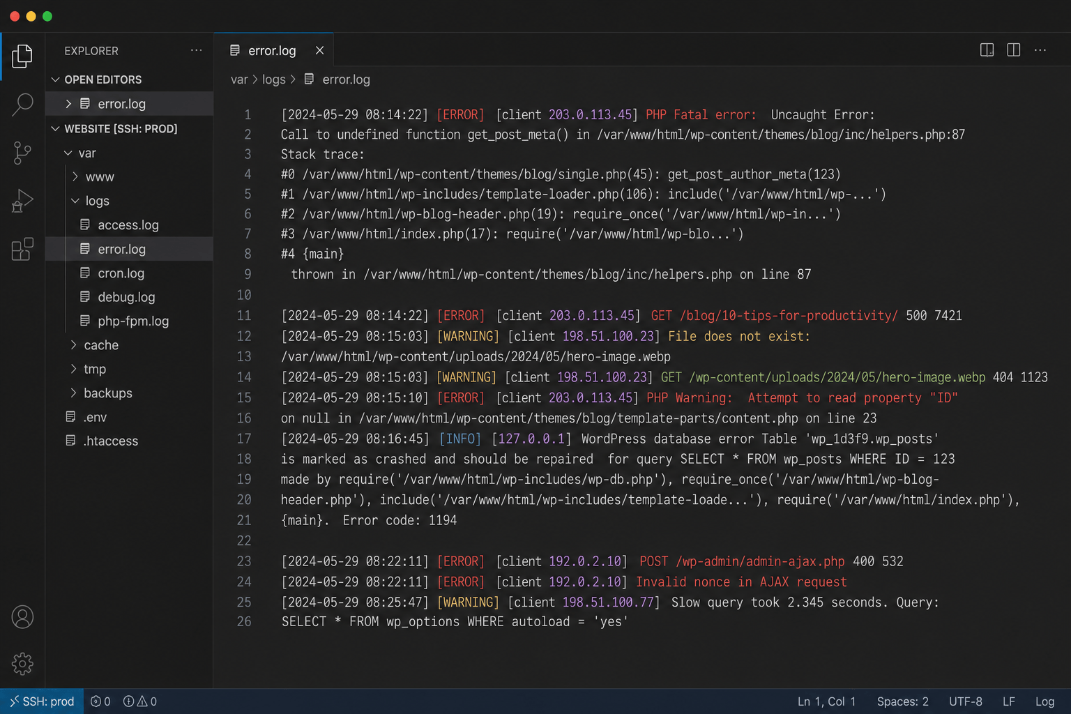
Task: Click the errors and warnings status counter
Action: (140, 701)
